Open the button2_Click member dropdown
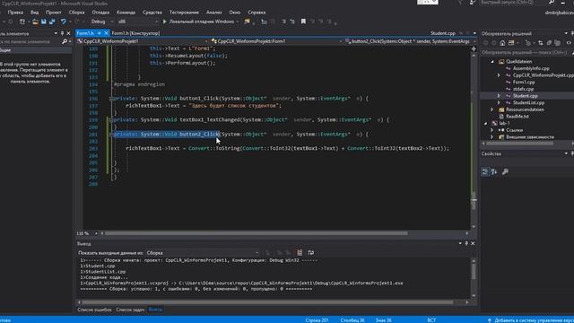 [410, 41]
